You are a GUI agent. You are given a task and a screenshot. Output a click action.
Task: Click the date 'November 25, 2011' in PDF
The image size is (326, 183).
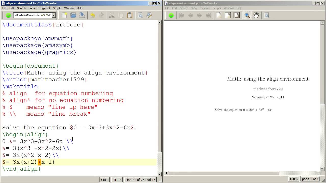coord(268,97)
